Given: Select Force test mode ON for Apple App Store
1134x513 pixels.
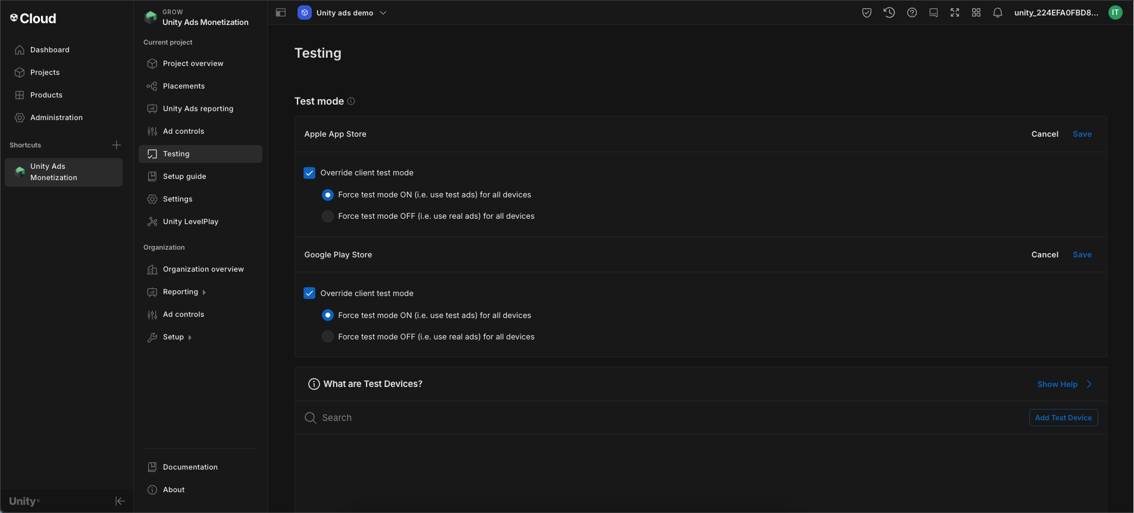Looking at the screenshot, I should click(328, 195).
